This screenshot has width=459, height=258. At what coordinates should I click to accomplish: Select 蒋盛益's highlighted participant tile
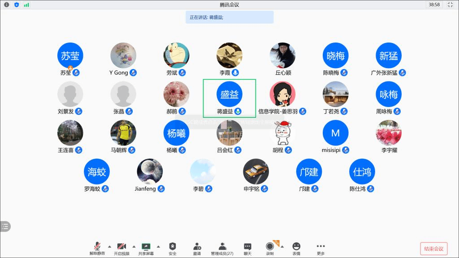[229, 99]
